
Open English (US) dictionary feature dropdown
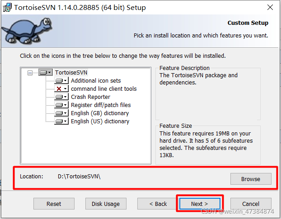[x=61, y=121]
